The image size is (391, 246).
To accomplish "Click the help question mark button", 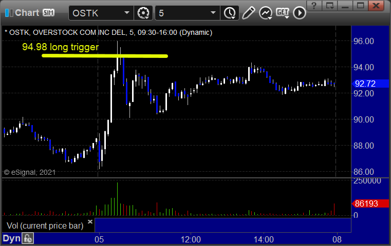I will (314, 6).
